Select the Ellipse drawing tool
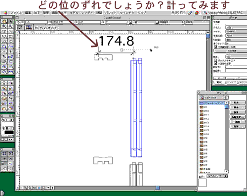Viewport: 247px width, 196px height. pyautogui.click(x=10, y=42)
